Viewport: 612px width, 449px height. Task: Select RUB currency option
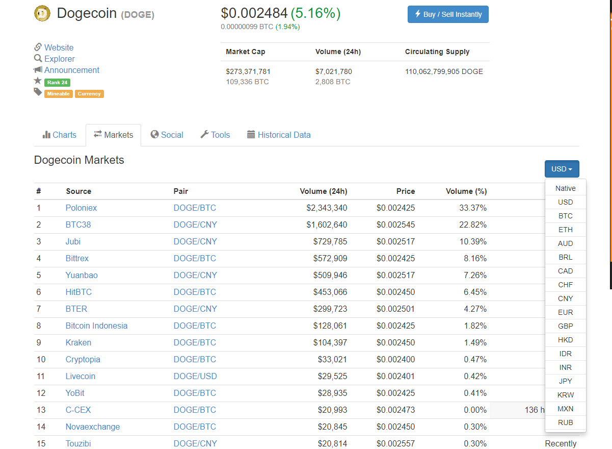(x=566, y=422)
